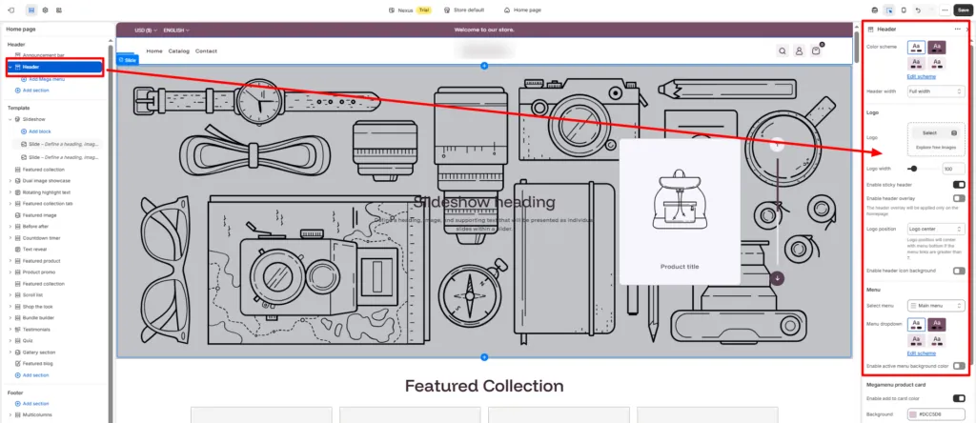Click the search icon in store header preview
Screen dimensions: 976x423
783,51
